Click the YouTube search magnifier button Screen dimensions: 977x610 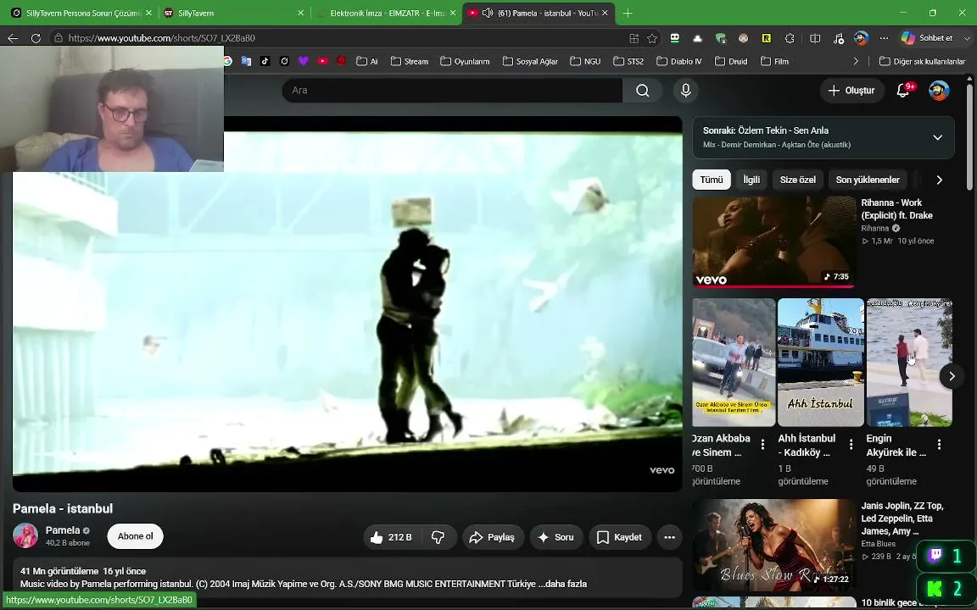point(642,91)
